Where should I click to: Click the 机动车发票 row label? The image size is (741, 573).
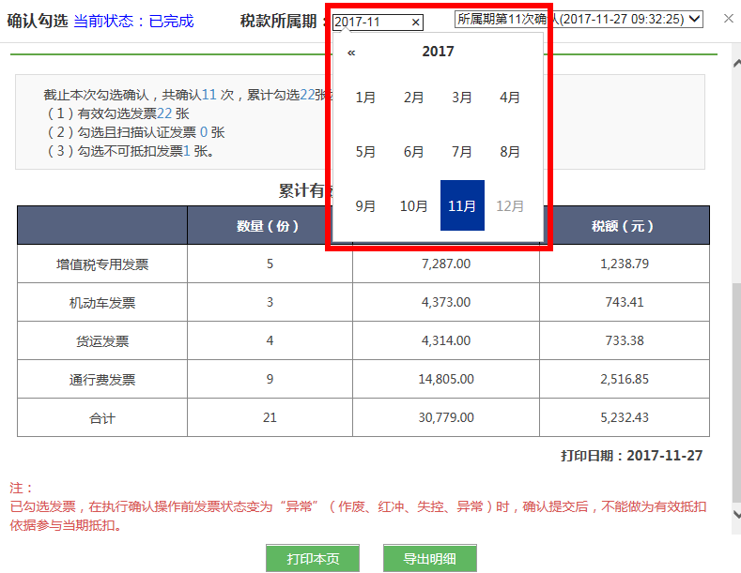pyautogui.click(x=102, y=303)
